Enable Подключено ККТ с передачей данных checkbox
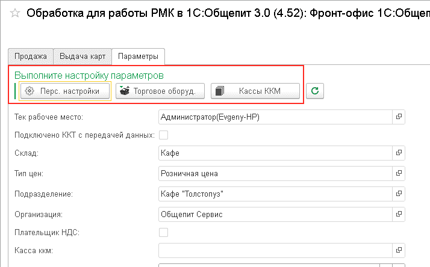 coord(163,135)
